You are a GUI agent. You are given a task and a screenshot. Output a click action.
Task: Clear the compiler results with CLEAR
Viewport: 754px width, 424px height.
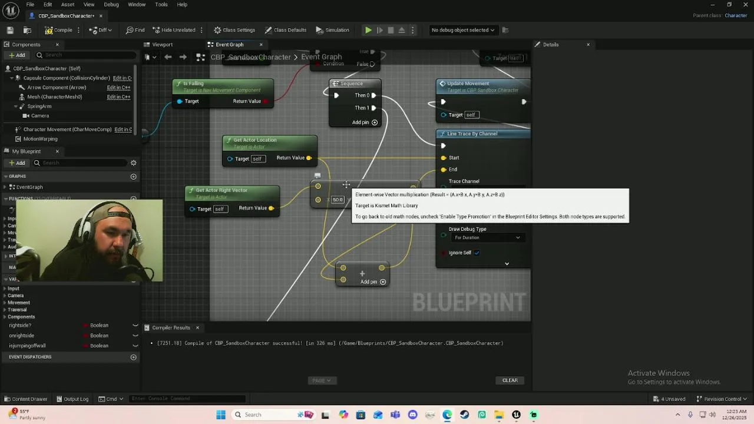(510, 380)
